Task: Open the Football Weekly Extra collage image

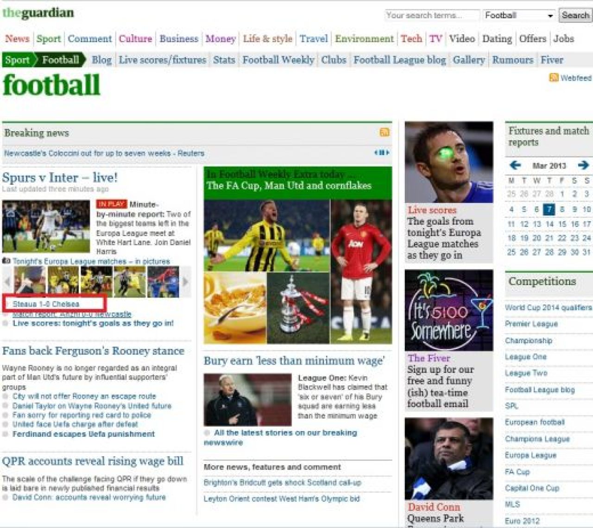Action: coord(298,272)
